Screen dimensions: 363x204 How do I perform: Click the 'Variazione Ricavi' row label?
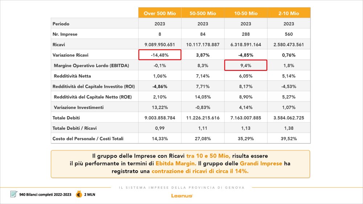point(70,55)
